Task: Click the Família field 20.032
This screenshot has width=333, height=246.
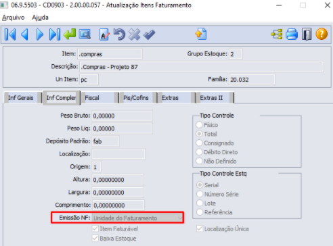Action: [252, 80]
